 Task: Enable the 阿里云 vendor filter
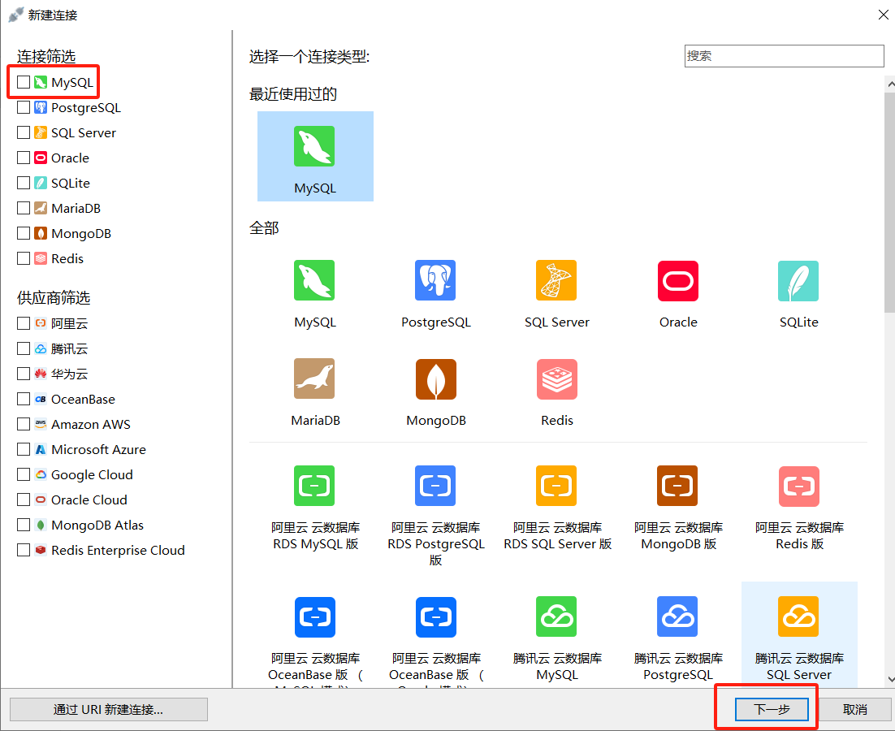pos(24,323)
